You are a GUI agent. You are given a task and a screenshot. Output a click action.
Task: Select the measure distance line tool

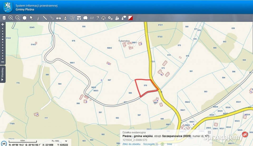[45, 18]
